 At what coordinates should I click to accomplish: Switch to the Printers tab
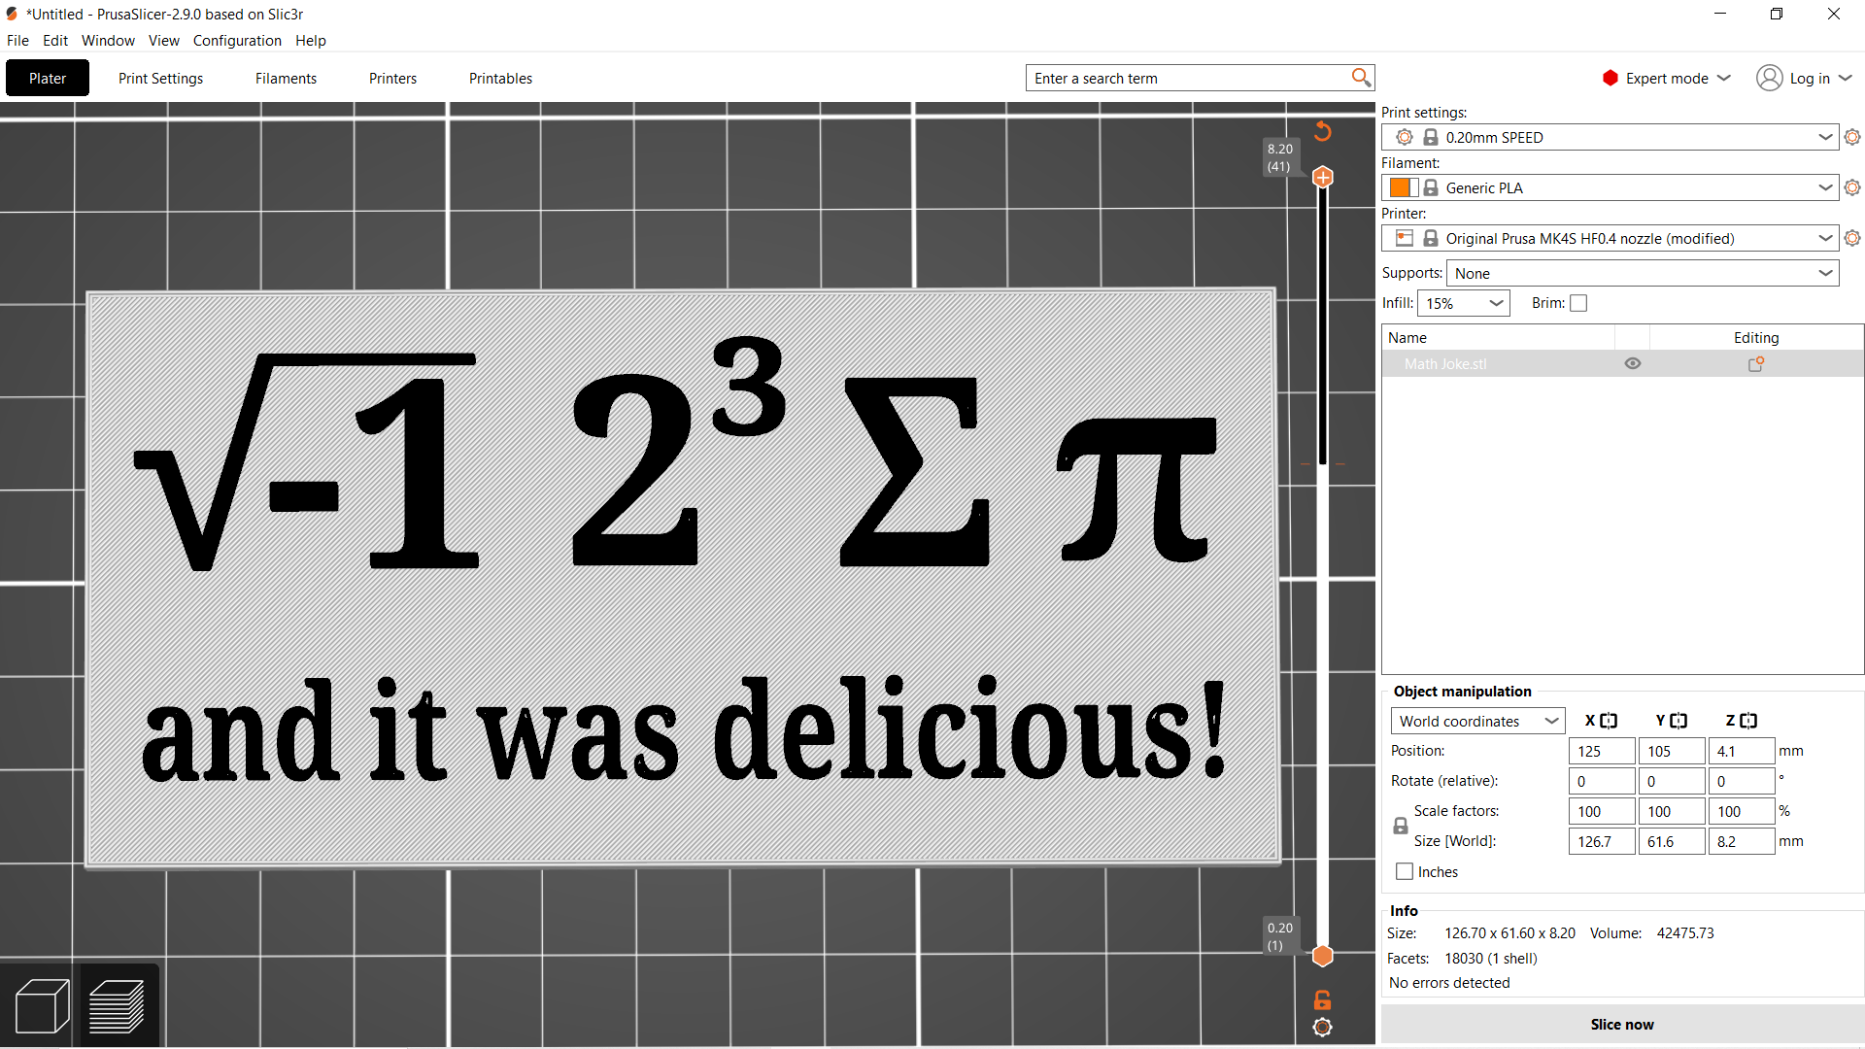[x=392, y=78]
